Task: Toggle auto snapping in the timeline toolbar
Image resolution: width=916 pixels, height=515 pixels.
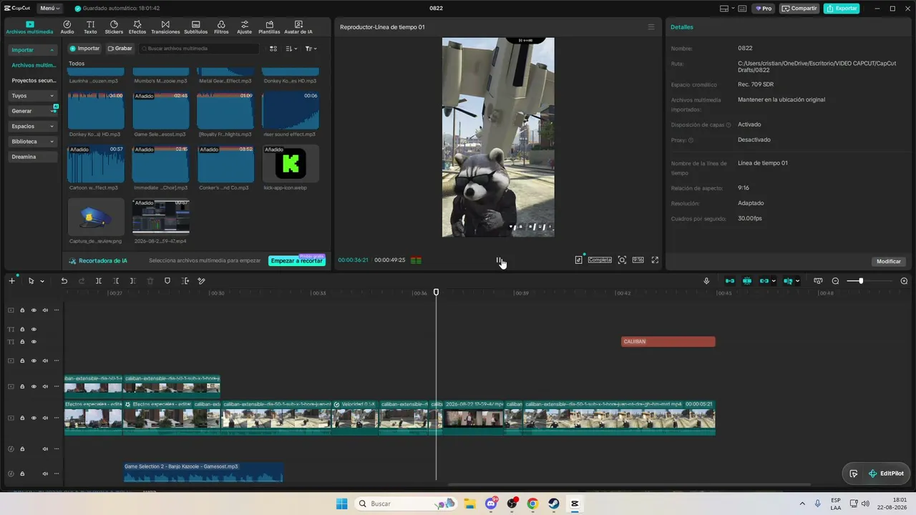Action: tap(747, 281)
